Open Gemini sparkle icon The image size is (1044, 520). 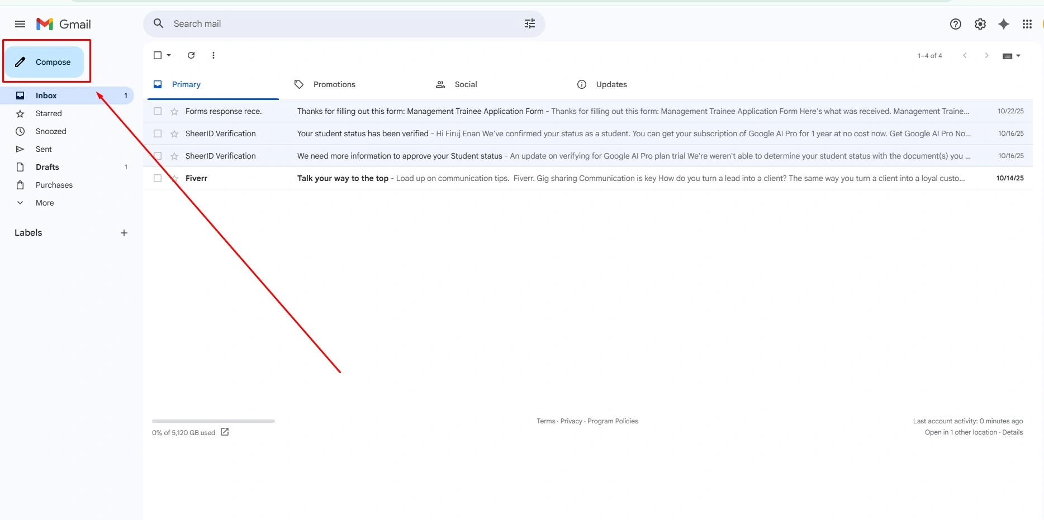(1004, 24)
